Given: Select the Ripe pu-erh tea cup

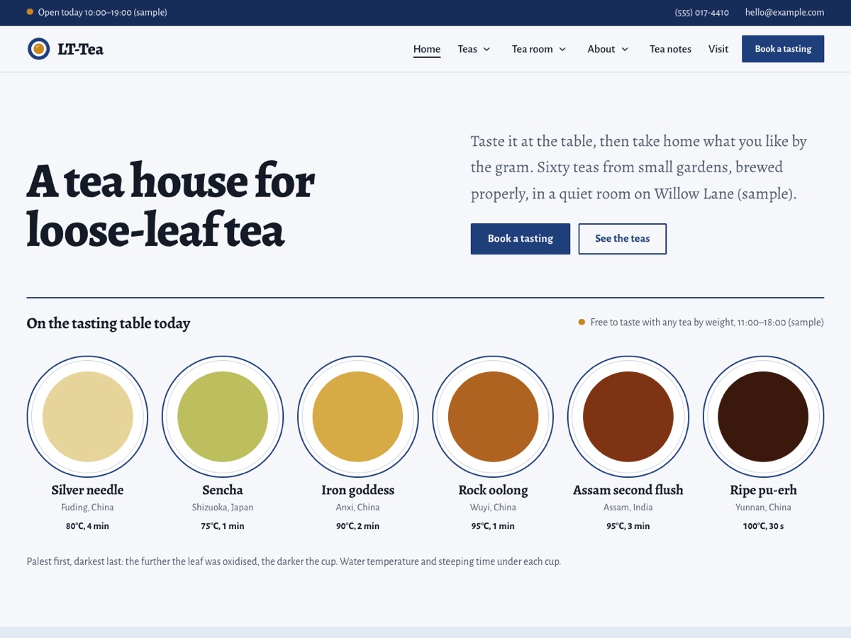Looking at the screenshot, I should pyautogui.click(x=763, y=417).
